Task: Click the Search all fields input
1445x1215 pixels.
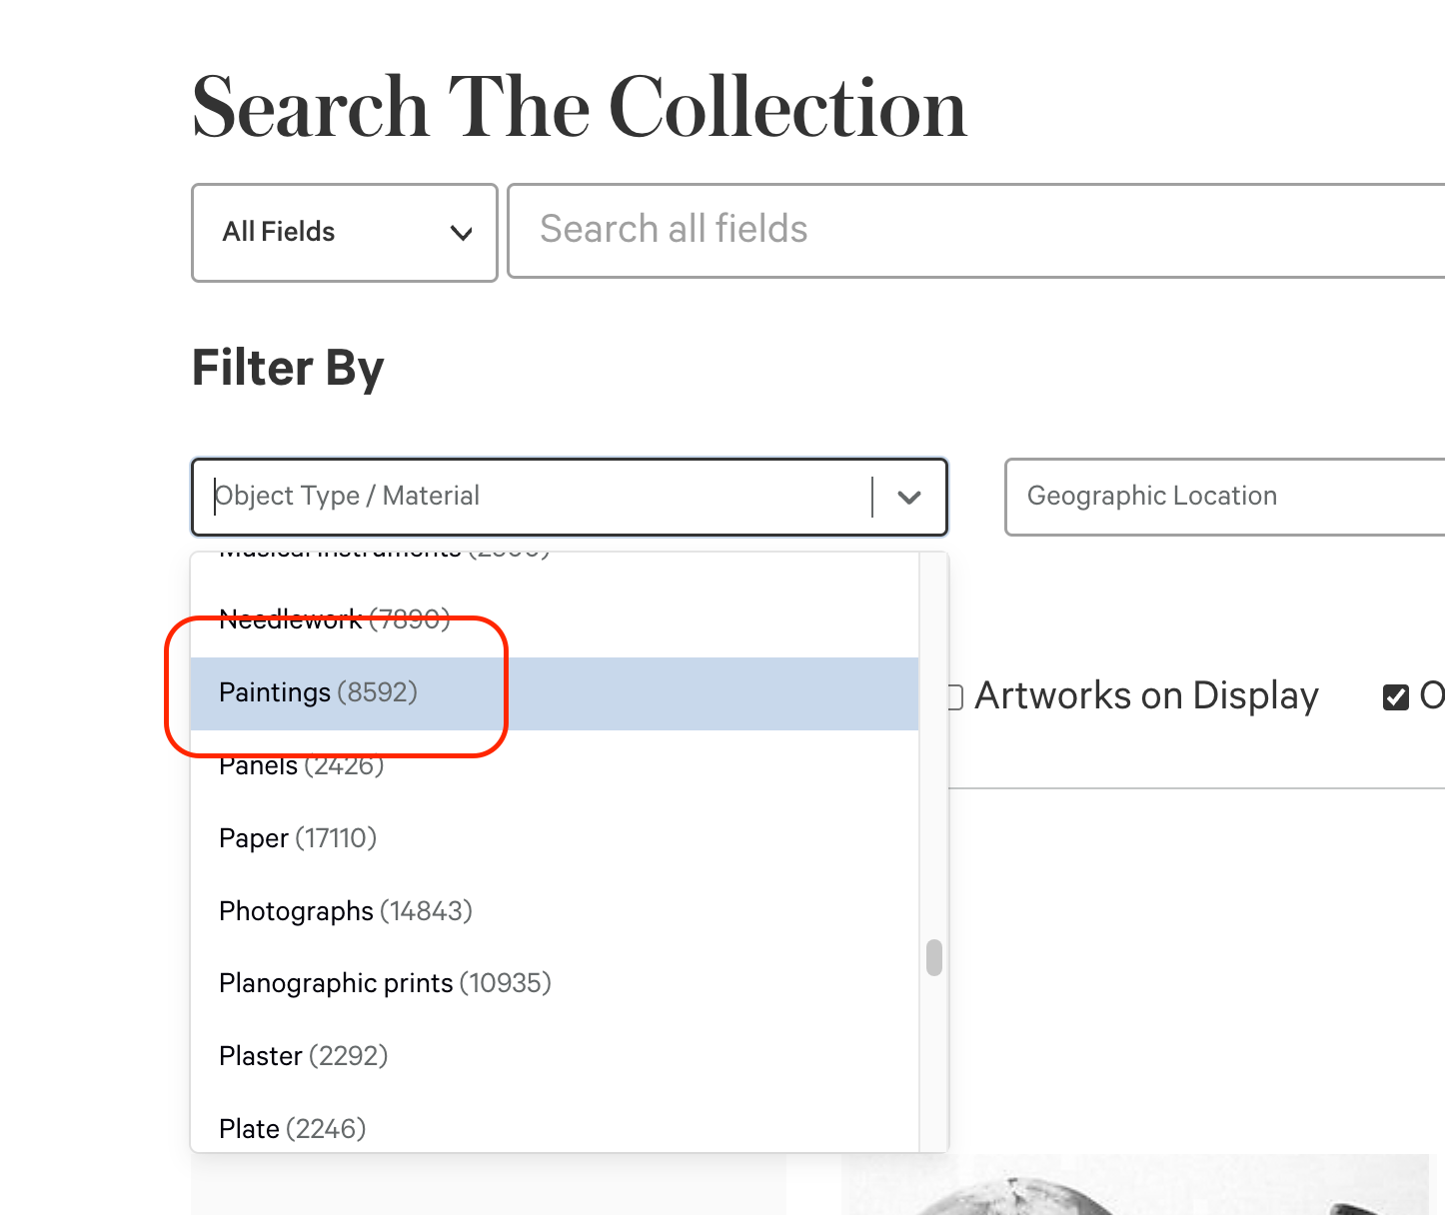Action: tap(976, 230)
